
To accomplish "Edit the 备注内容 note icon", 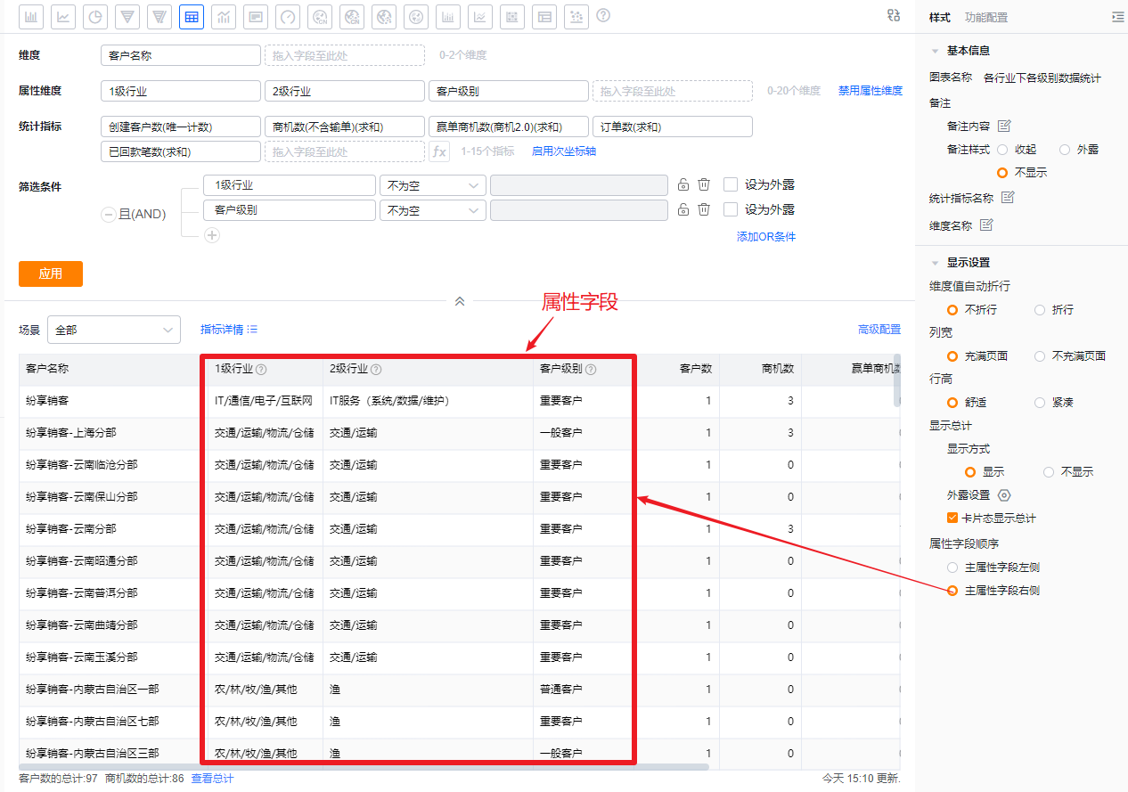I will pyautogui.click(x=1004, y=126).
